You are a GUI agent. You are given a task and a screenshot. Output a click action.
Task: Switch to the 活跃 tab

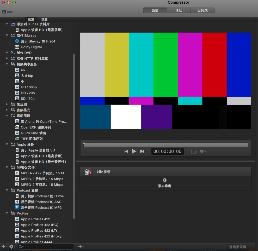179,10
